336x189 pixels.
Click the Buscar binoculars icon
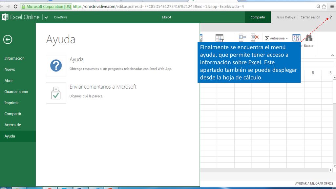(x=309, y=38)
